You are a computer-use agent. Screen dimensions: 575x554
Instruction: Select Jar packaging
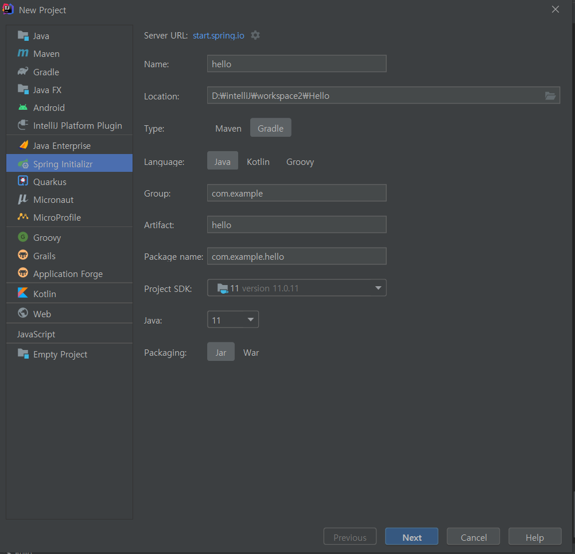click(221, 352)
